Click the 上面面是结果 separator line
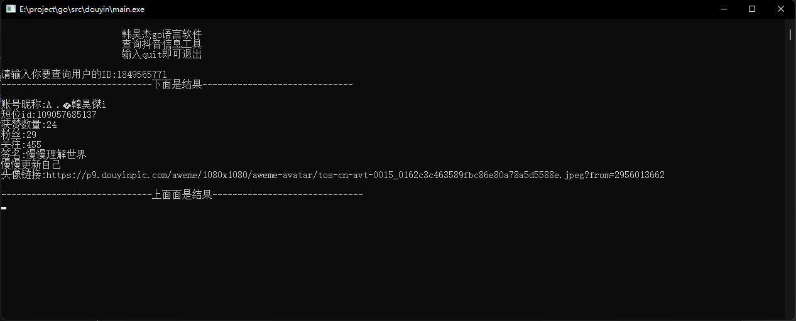The width and height of the screenshot is (796, 321). tap(182, 195)
